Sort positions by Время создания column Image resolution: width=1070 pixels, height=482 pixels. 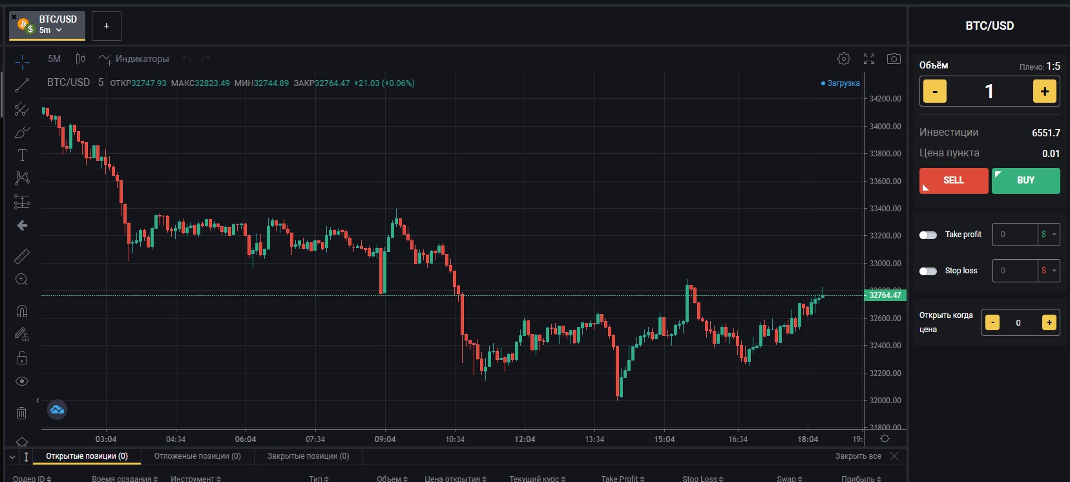[x=125, y=479]
